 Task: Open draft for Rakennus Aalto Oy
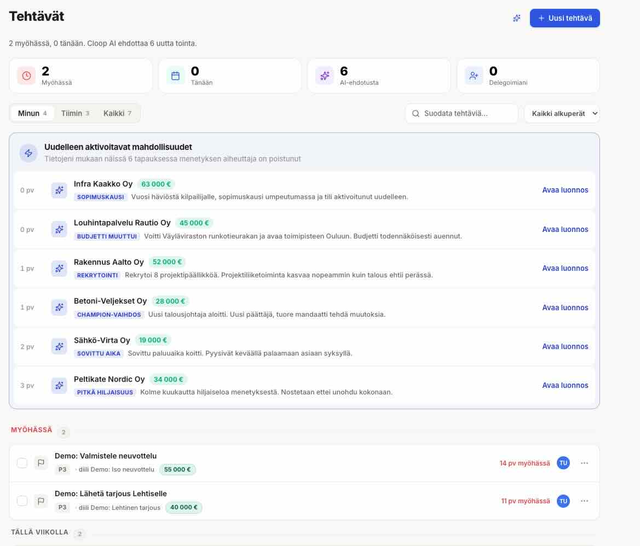(565, 268)
